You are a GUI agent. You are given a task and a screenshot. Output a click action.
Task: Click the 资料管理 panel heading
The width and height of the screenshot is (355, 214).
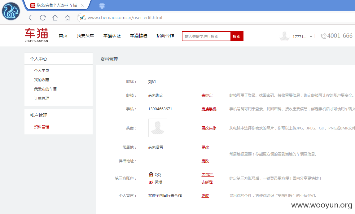(109, 59)
